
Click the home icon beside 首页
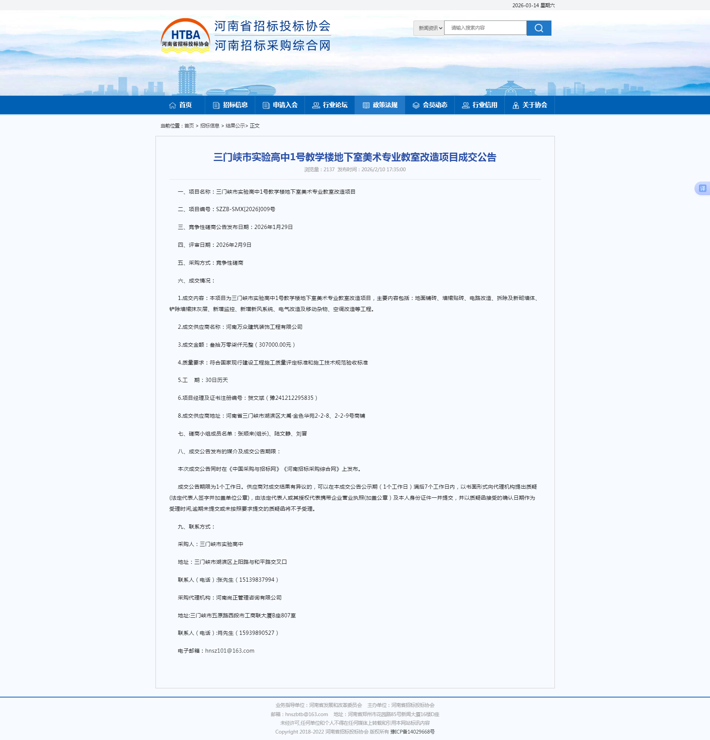173,106
